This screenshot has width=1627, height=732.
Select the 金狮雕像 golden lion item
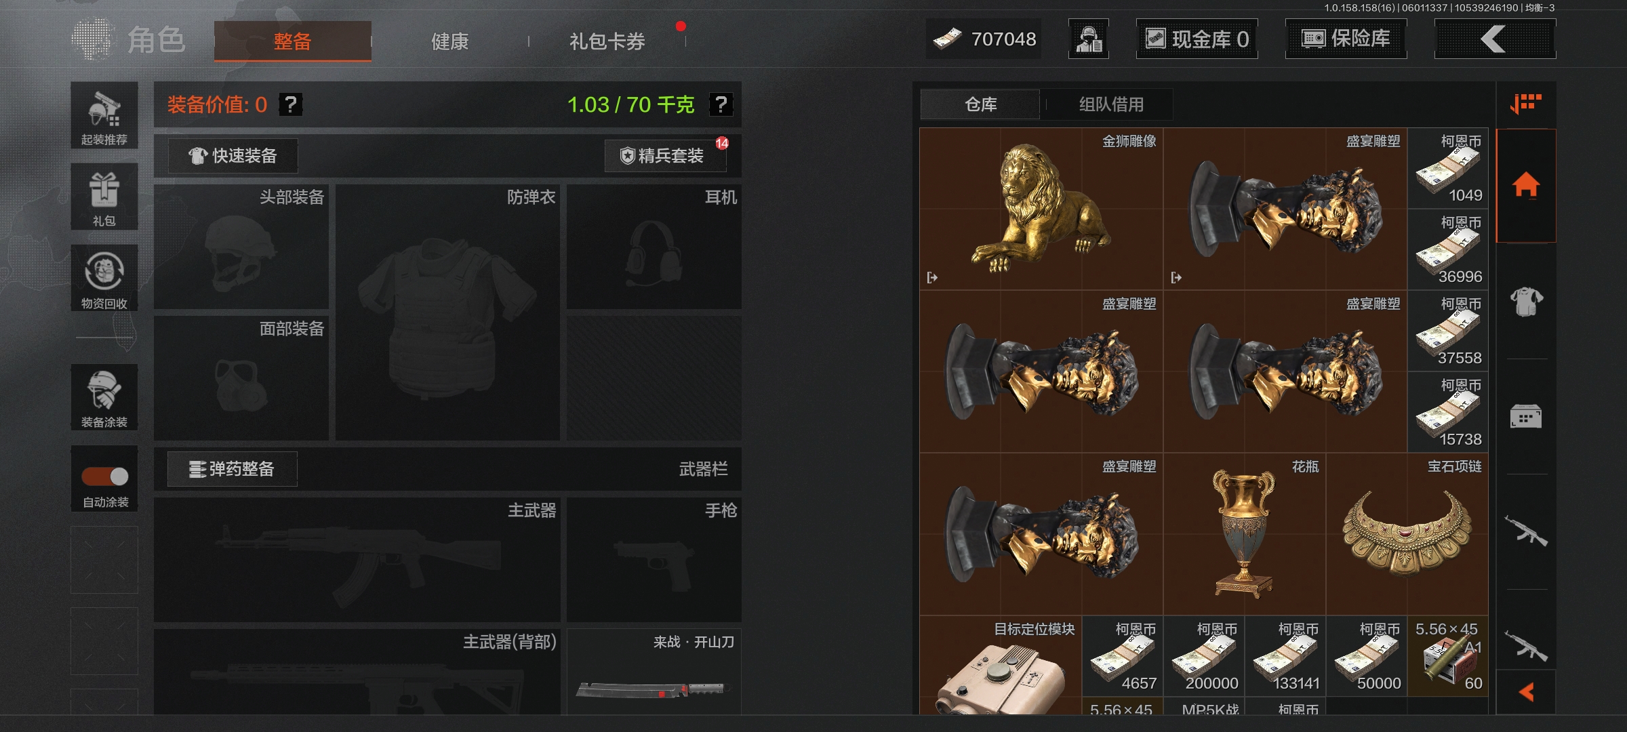(1041, 209)
